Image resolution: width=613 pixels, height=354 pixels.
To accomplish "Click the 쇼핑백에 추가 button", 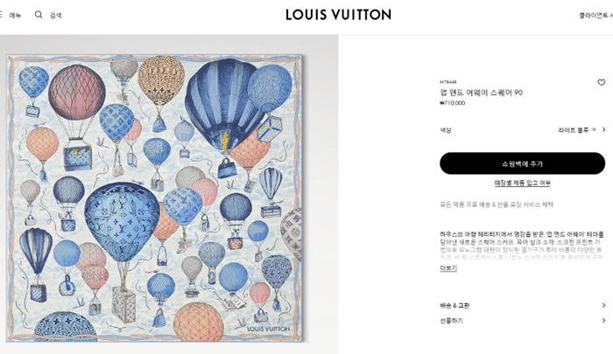I will coord(522,163).
